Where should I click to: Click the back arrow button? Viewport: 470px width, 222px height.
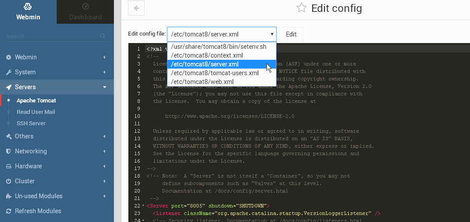point(136,8)
